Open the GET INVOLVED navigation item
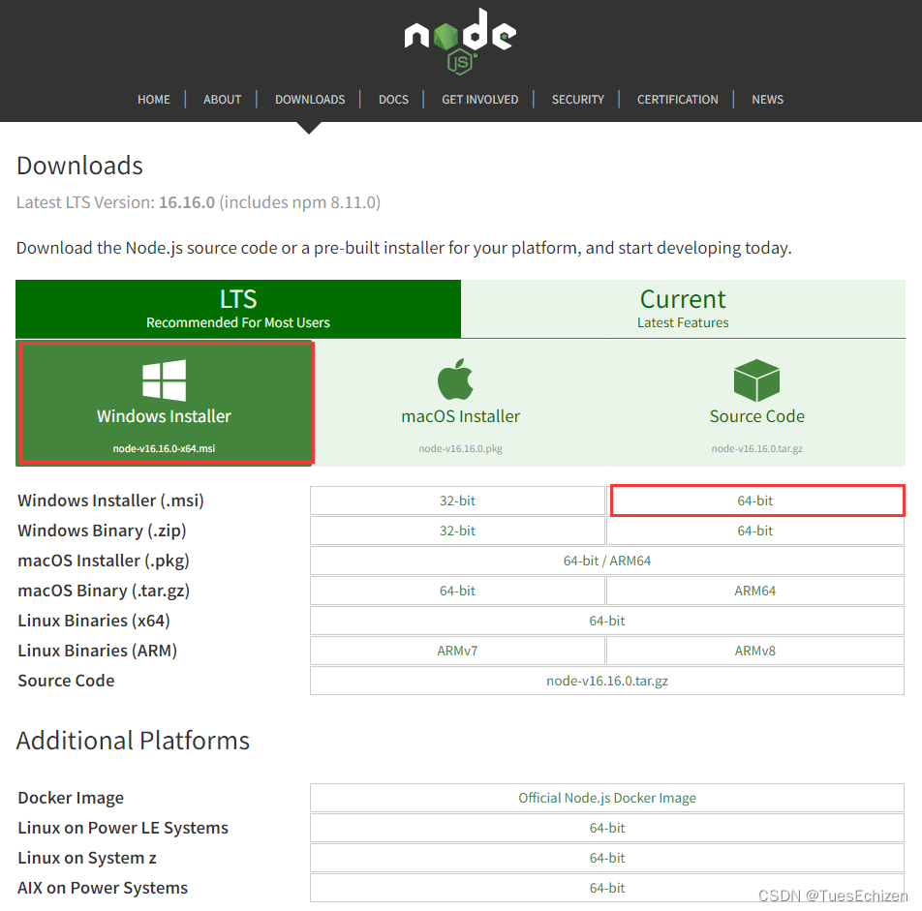The image size is (922, 911). (479, 100)
